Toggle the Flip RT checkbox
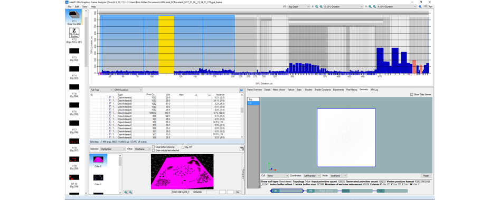 [183, 147]
